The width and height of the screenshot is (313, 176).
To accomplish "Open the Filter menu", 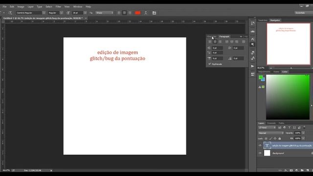I will tap(58, 6).
